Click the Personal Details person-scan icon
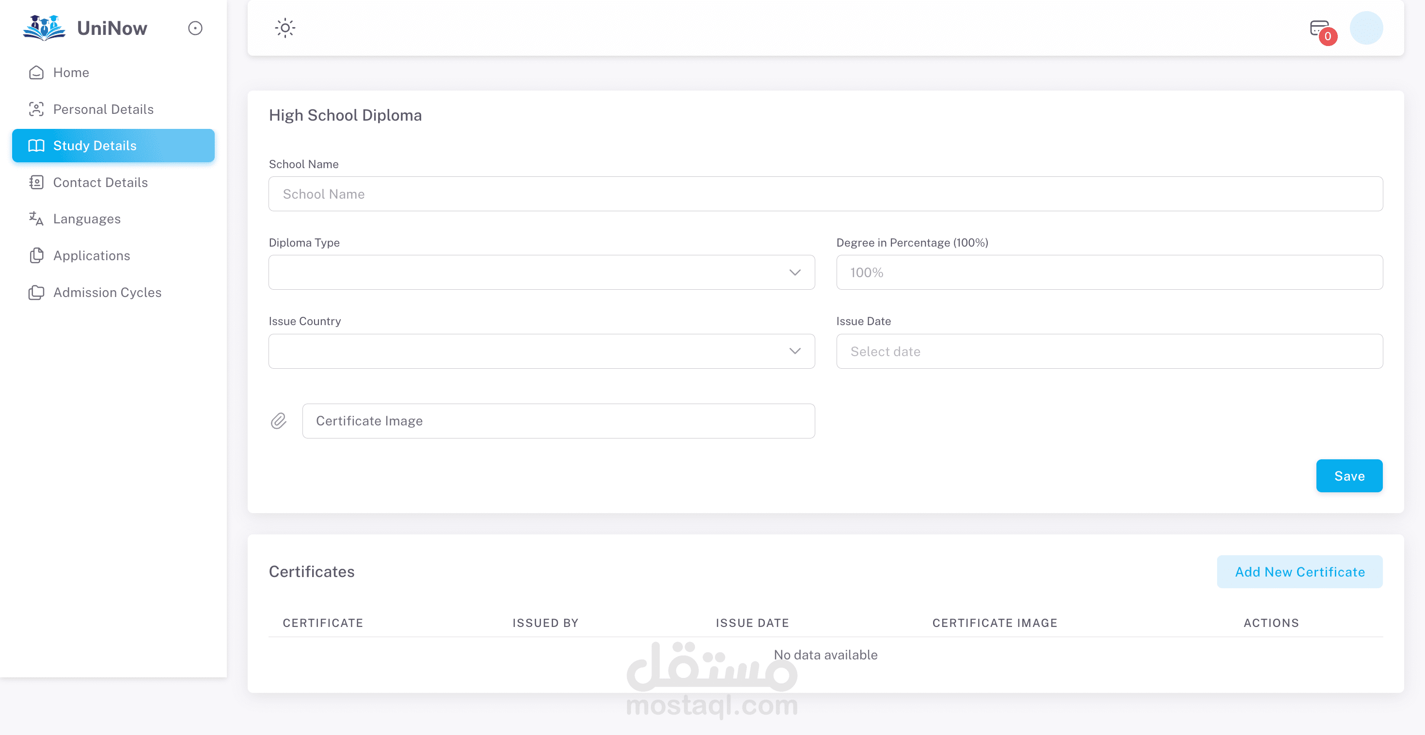The width and height of the screenshot is (1425, 735). 36,109
